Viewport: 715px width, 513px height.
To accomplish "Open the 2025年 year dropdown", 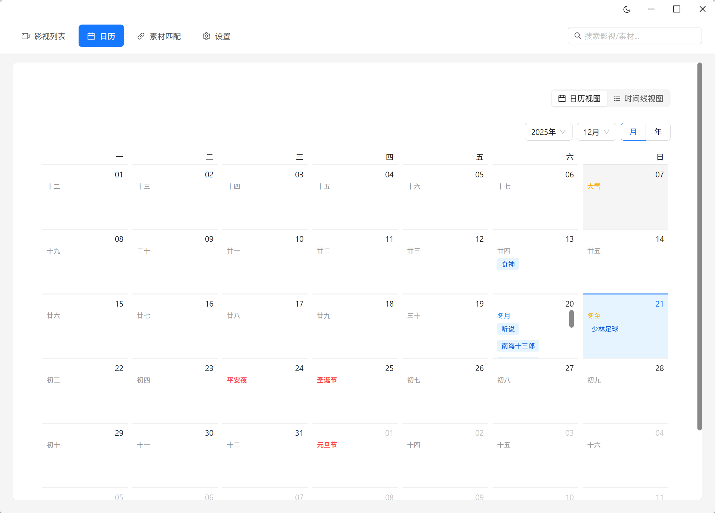I will (548, 132).
